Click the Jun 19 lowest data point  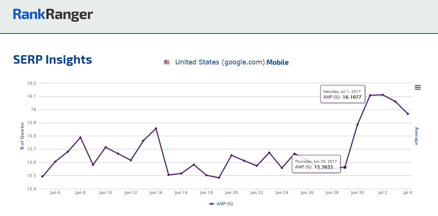pos(219,178)
